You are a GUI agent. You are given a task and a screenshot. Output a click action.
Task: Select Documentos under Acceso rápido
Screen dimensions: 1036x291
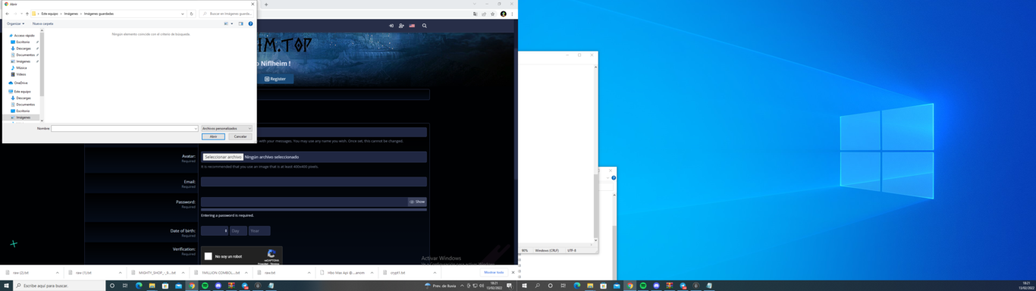tap(24, 55)
